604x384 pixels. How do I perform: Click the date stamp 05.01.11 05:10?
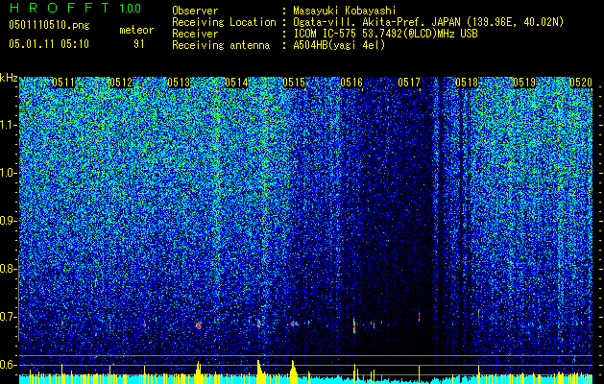coord(49,44)
